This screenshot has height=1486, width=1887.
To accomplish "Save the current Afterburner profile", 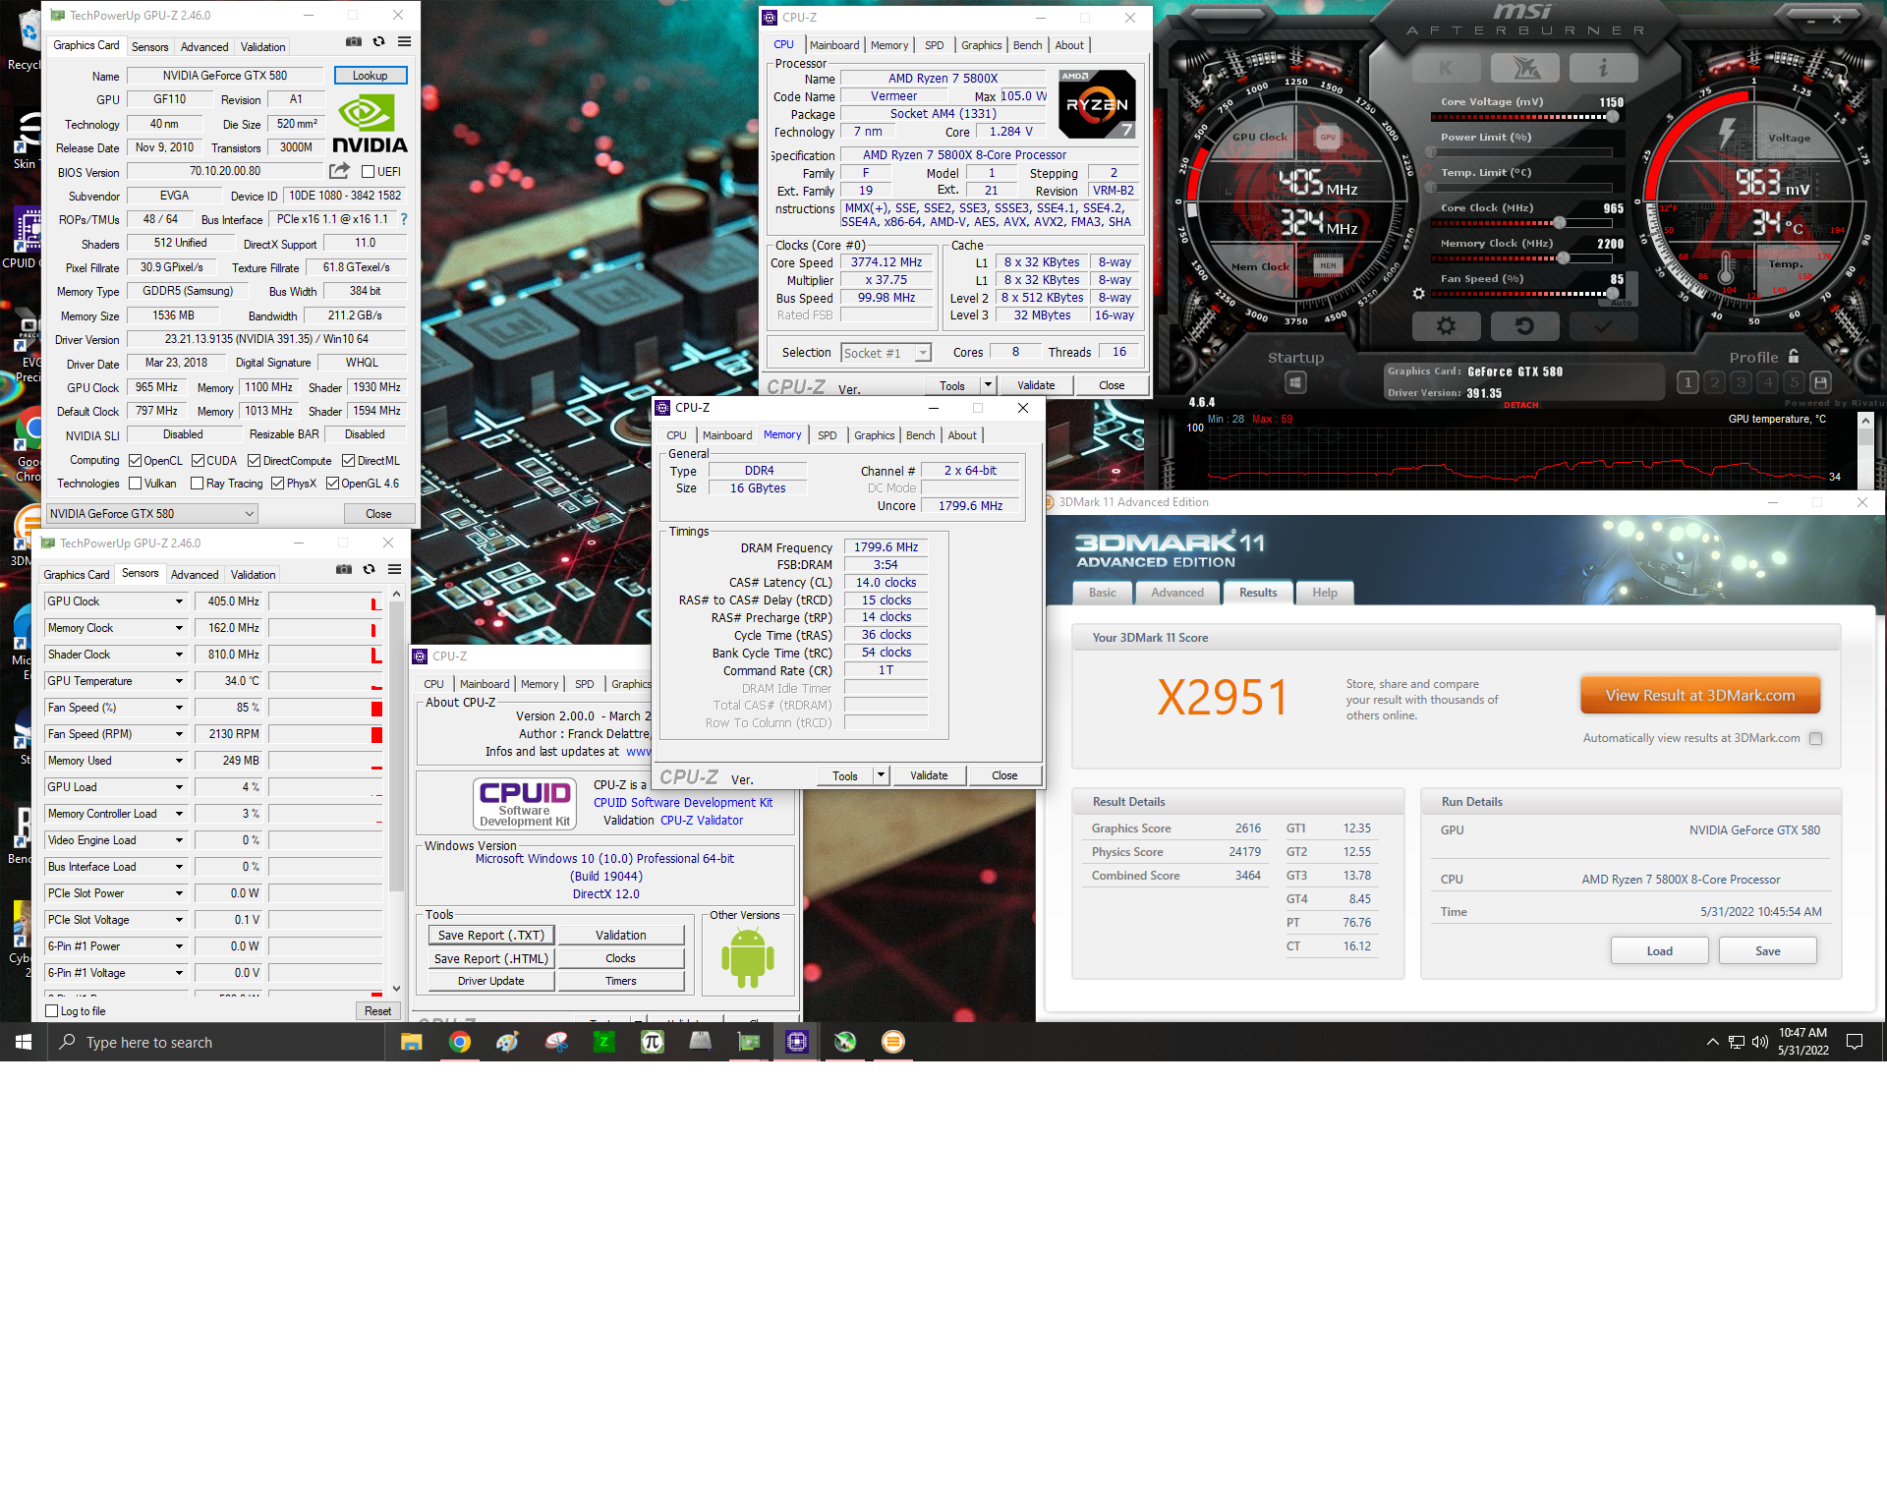I will pos(1820,382).
